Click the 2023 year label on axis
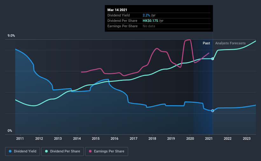Screen dimensions: 261x161 pyautogui.click(x=247, y=138)
